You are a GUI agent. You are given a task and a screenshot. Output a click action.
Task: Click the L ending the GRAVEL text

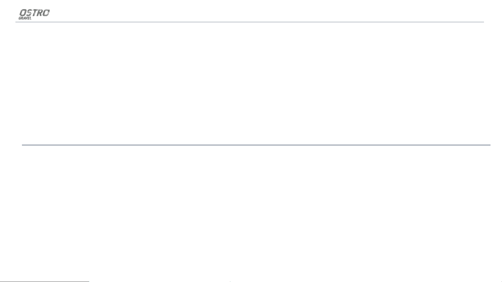point(30,18)
